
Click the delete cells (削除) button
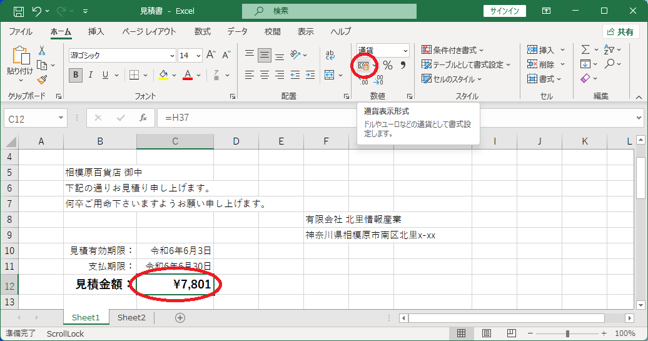pyautogui.click(x=542, y=64)
